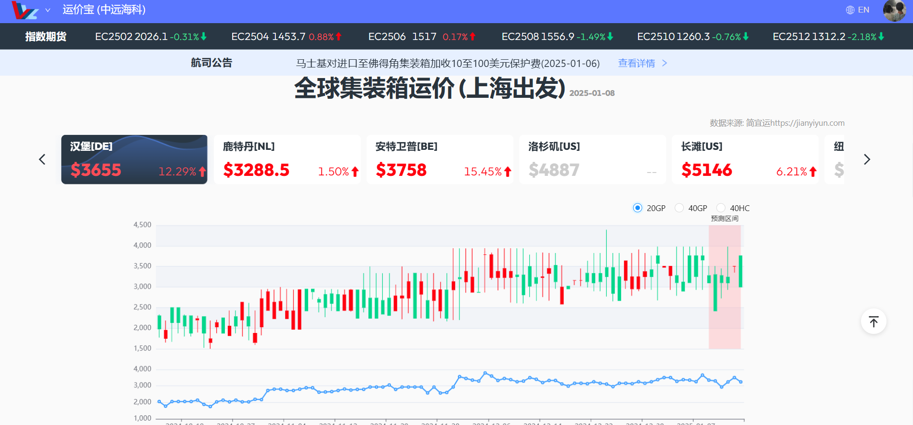Screen dimensions: 913x425
Task: Open the EC2510 futures ticker
Action: coord(693,37)
